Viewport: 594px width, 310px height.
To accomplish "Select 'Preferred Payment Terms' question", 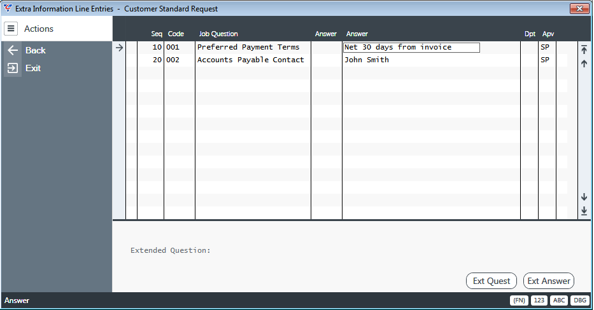I will [x=248, y=47].
